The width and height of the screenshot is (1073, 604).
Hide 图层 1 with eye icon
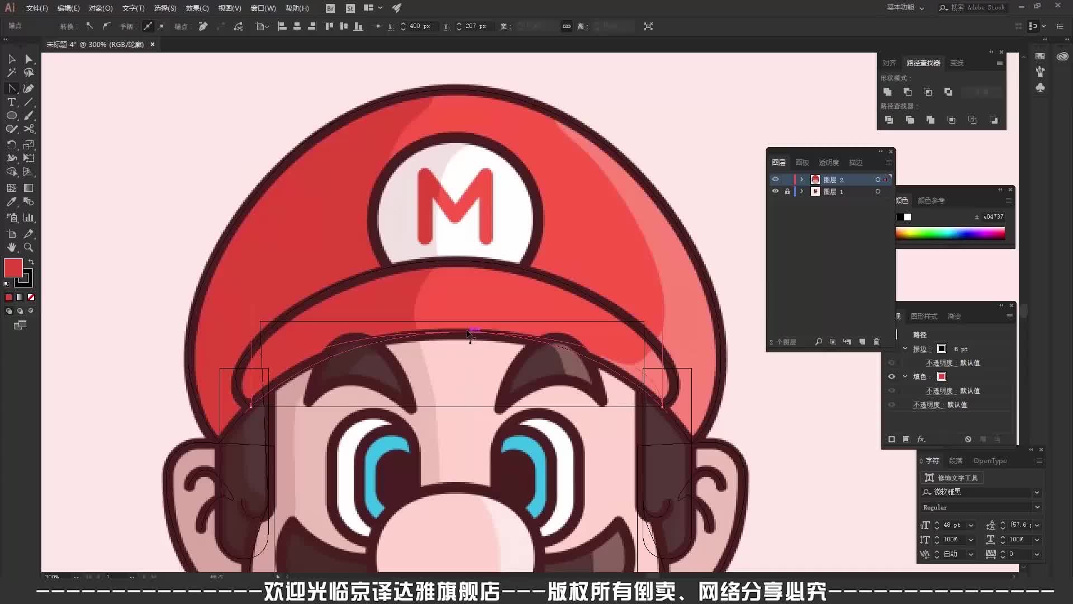coord(775,191)
